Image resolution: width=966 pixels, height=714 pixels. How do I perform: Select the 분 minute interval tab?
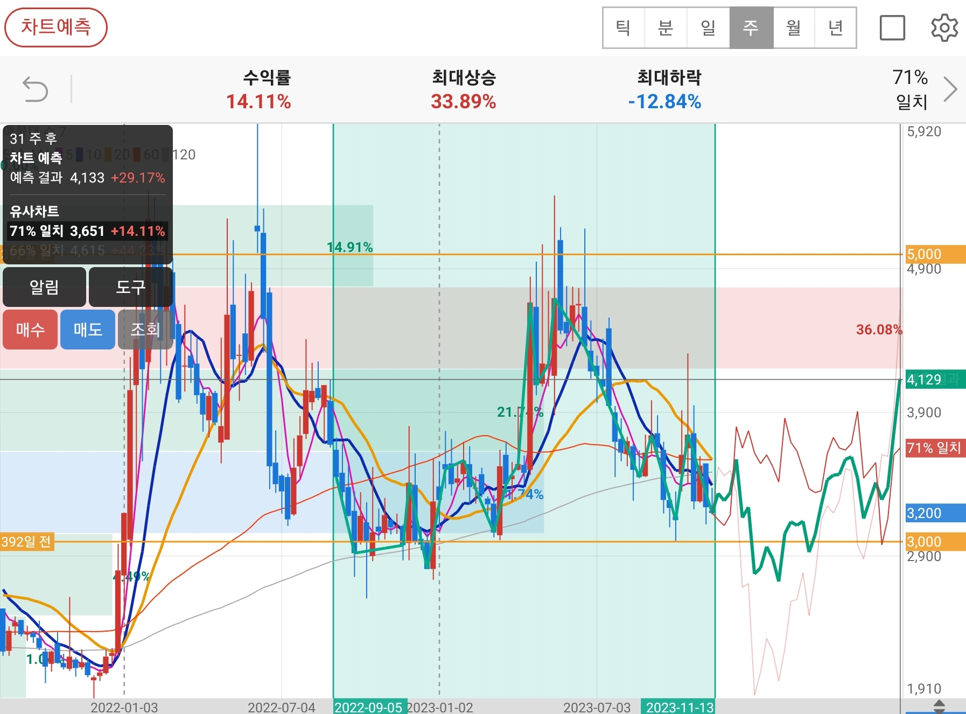pos(666,27)
